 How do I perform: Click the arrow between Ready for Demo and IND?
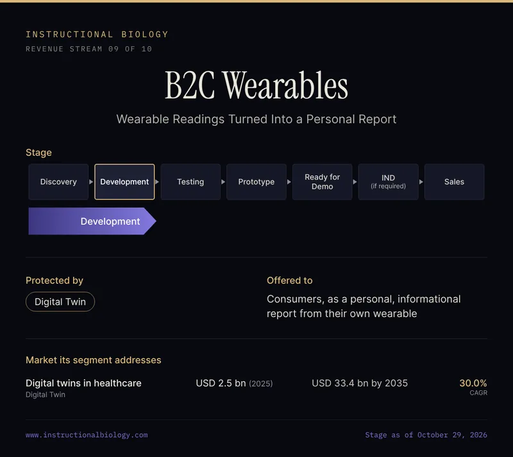pos(355,182)
